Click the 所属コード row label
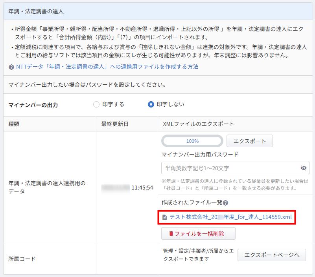This screenshot has width=315, height=277. (22, 259)
